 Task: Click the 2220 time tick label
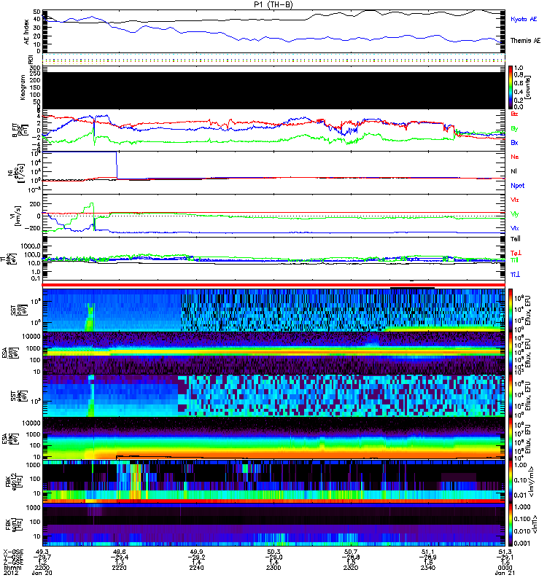coord(119,568)
